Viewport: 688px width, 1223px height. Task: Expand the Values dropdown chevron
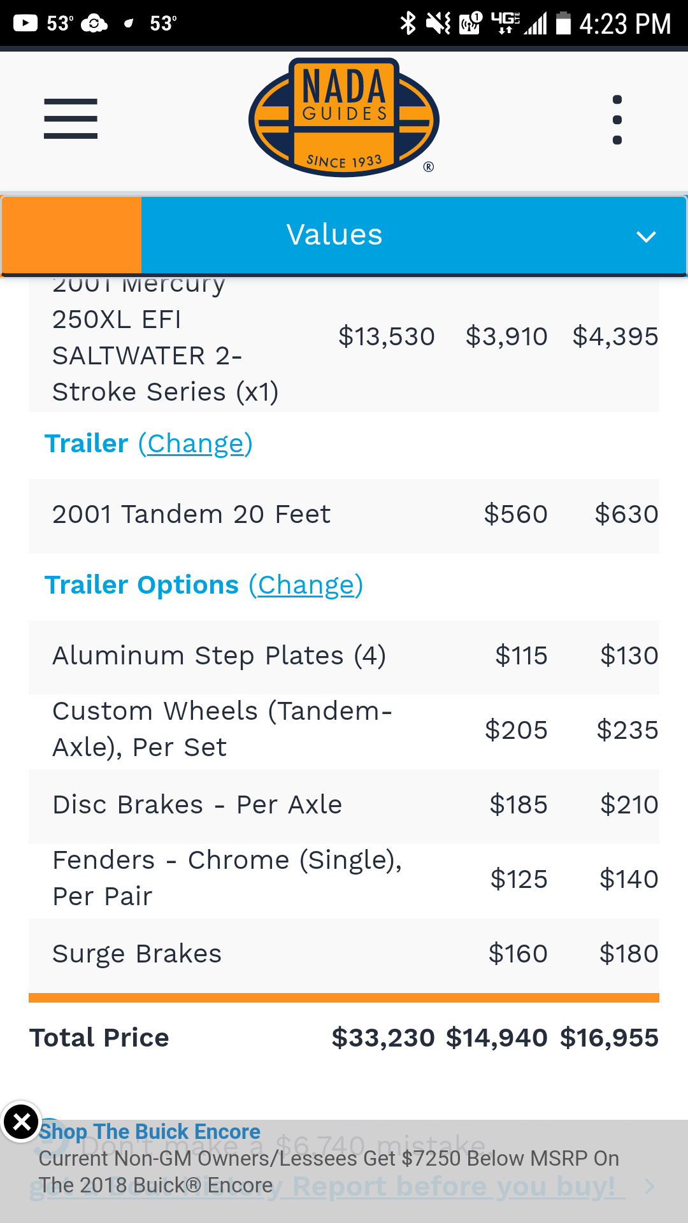click(646, 237)
